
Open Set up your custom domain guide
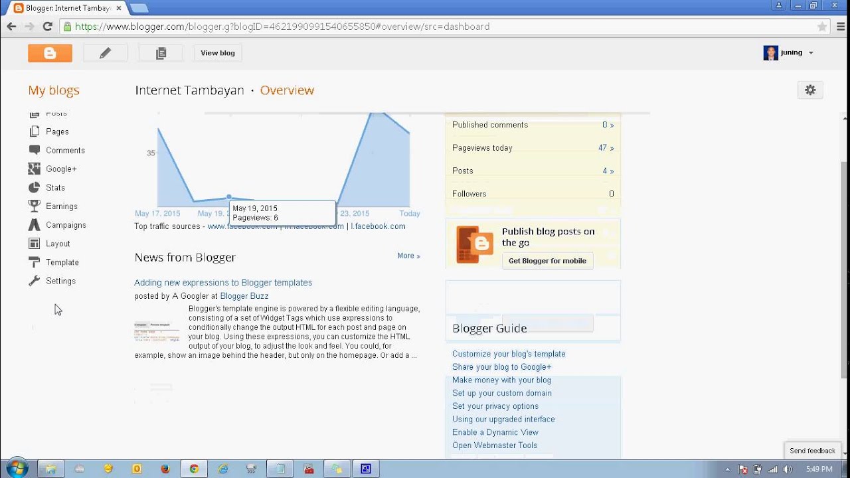[x=502, y=393]
